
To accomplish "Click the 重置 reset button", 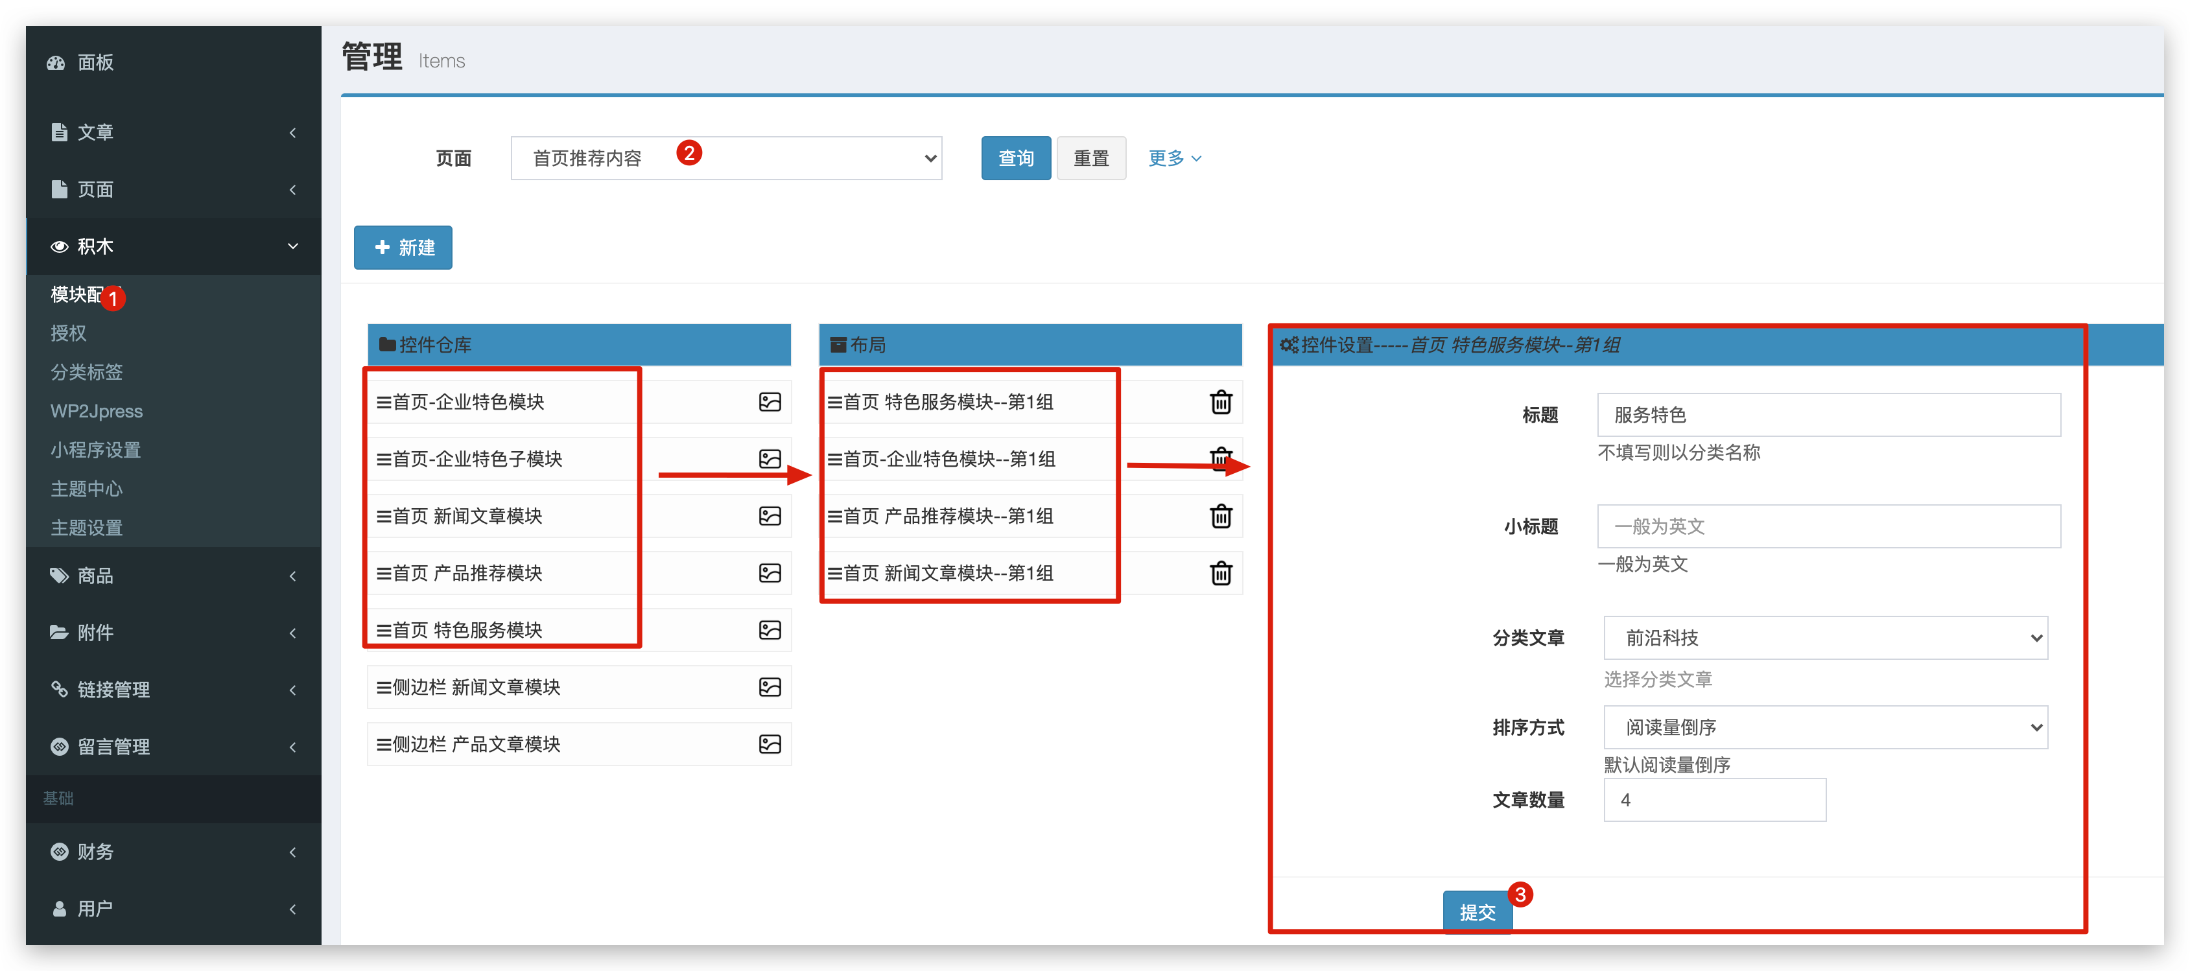I will click(x=1090, y=158).
